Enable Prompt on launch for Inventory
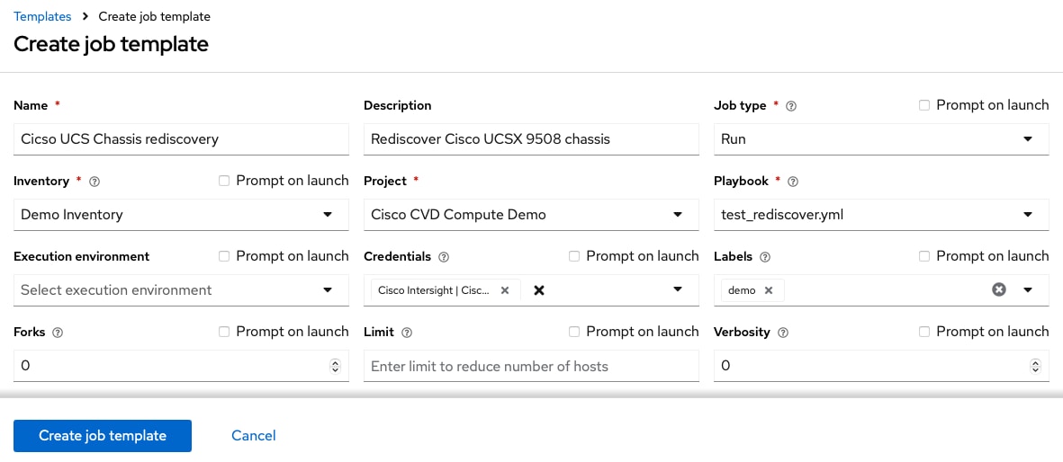The height and width of the screenshot is (462, 1063). click(x=224, y=181)
